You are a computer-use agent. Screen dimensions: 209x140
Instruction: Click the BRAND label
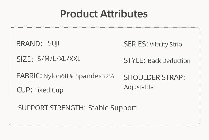[x=29, y=44]
